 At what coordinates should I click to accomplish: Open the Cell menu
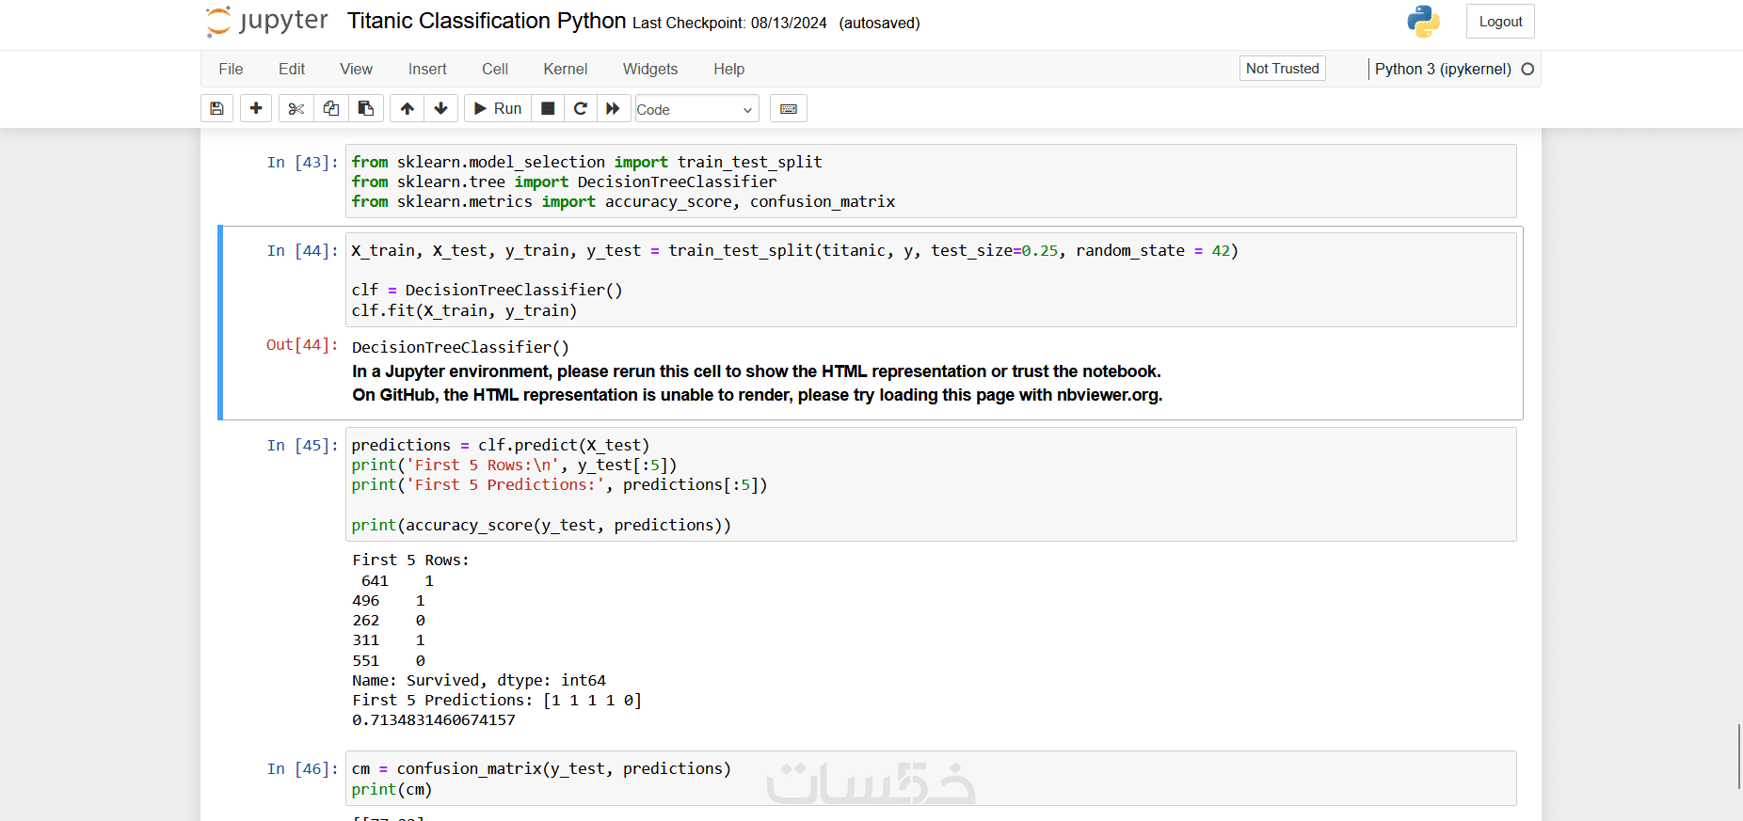pyautogui.click(x=495, y=69)
